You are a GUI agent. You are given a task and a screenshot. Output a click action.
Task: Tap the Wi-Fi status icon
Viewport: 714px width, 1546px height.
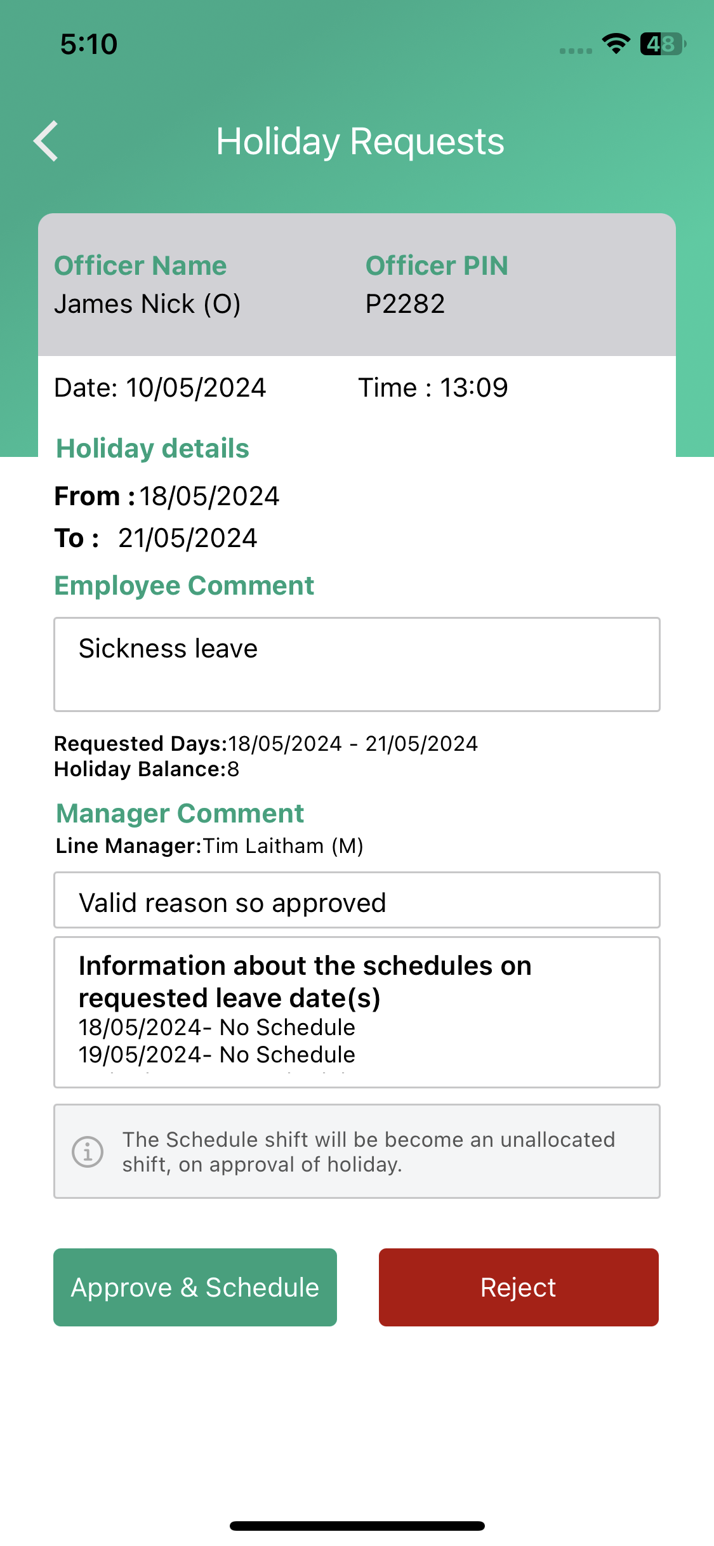[616, 44]
